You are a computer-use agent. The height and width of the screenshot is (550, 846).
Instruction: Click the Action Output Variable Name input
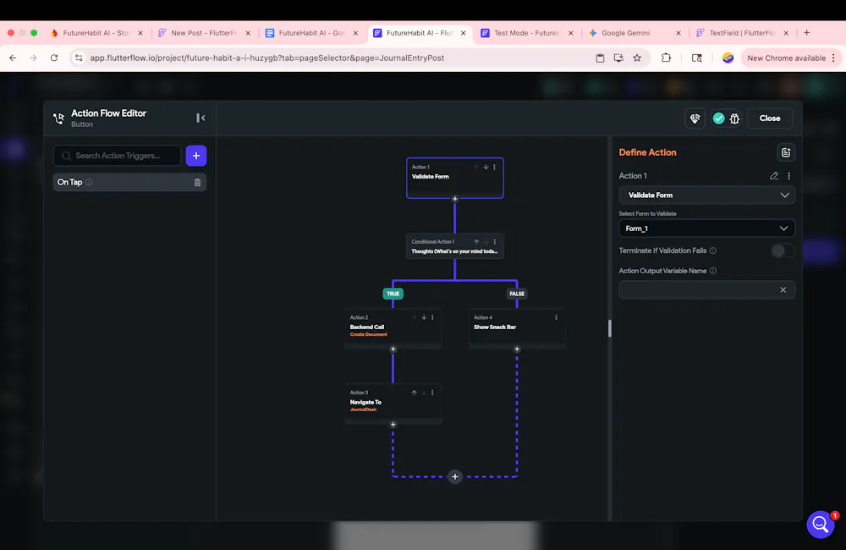pyautogui.click(x=706, y=290)
